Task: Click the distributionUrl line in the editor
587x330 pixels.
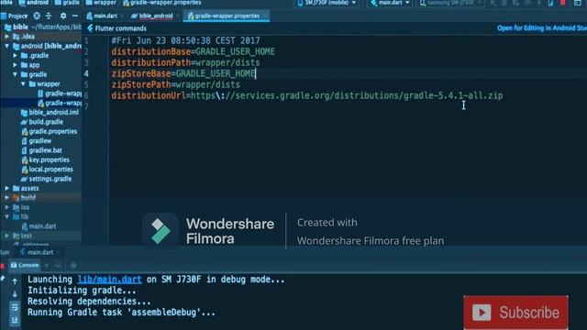Action: pyautogui.click(x=307, y=95)
